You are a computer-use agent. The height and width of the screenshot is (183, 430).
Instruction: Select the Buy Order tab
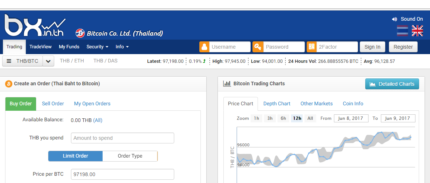tap(21, 104)
